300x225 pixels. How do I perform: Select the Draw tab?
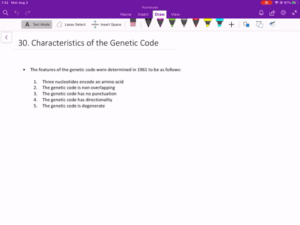tap(159, 14)
